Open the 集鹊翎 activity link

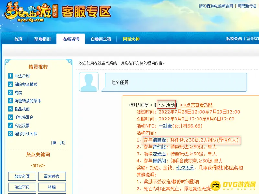(x=159, y=161)
